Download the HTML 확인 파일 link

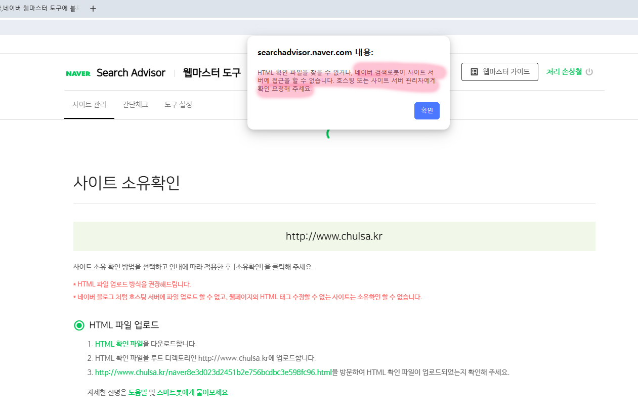click(x=119, y=344)
